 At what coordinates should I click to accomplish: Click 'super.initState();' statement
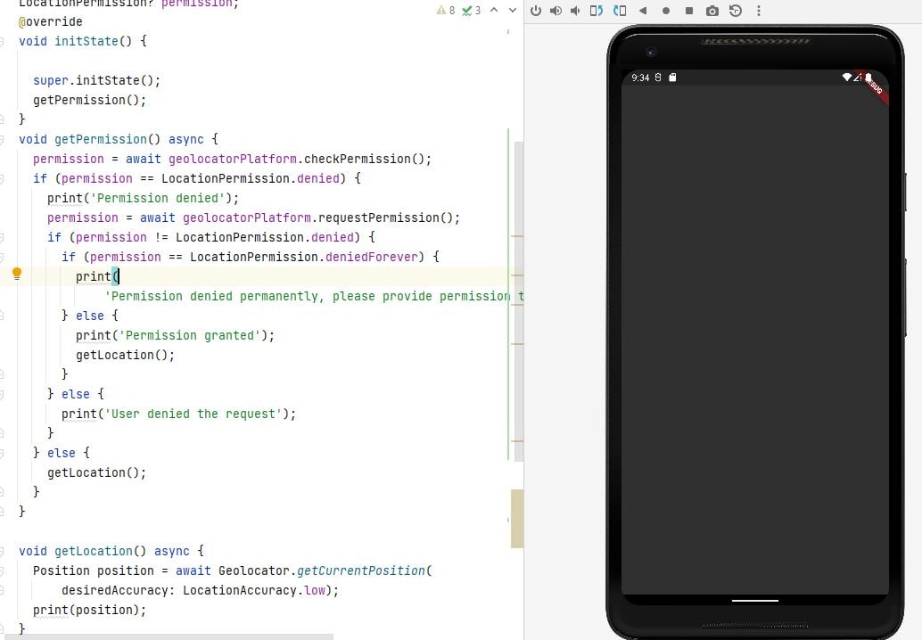click(96, 80)
